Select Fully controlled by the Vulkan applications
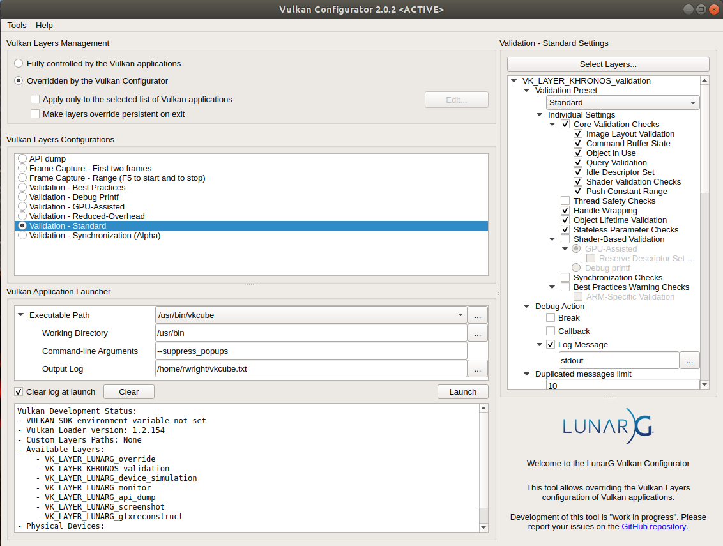Screen dimensions: 723x546 [x=19, y=64]
